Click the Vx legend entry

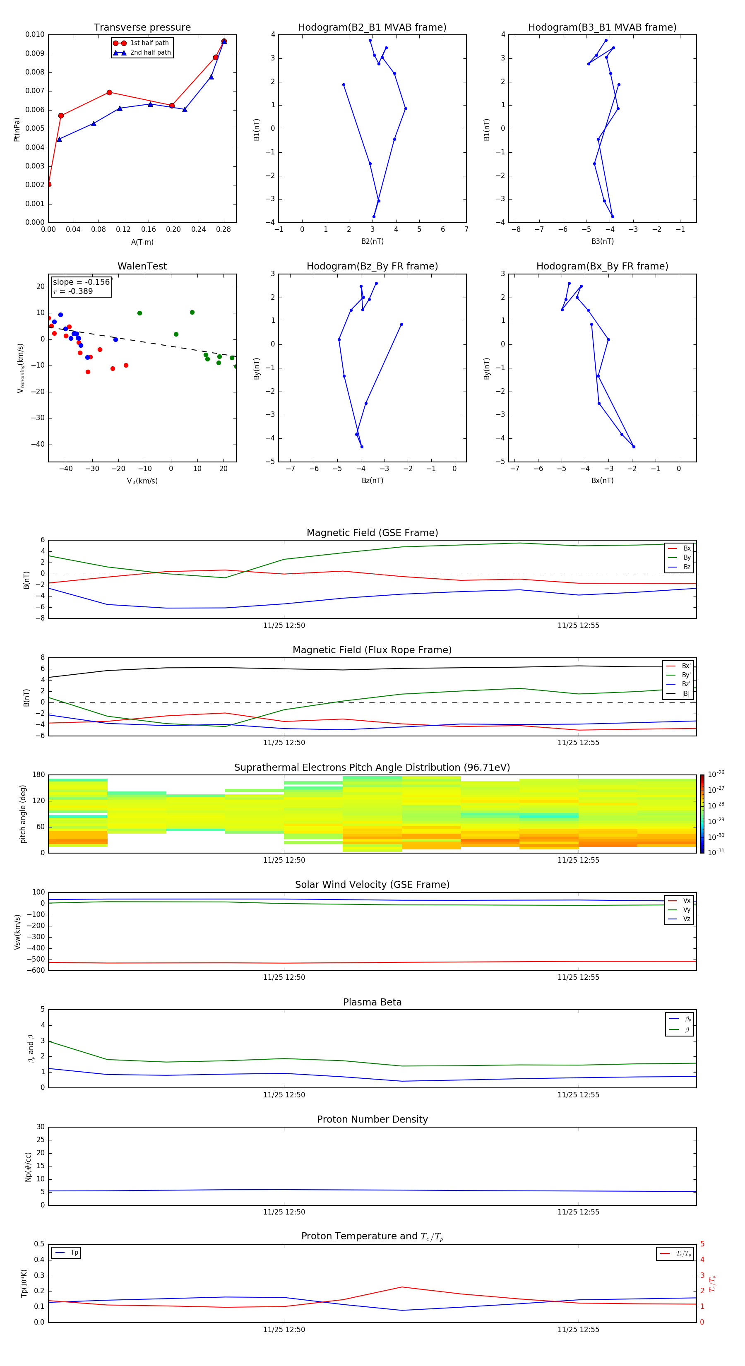[679, 900]
